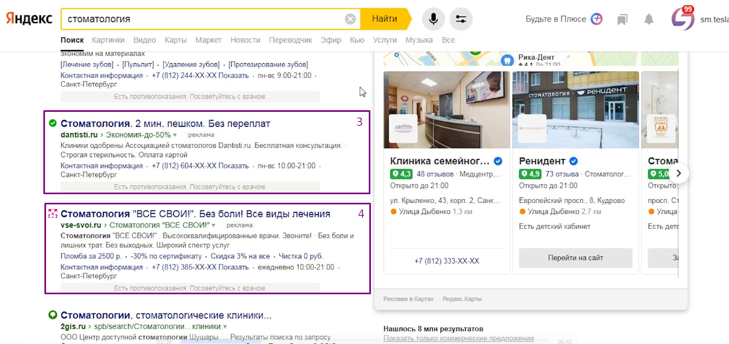Viewport: 729px width, 344px height.
Task: Click the Yandex Plus icon
Action: 597,19
